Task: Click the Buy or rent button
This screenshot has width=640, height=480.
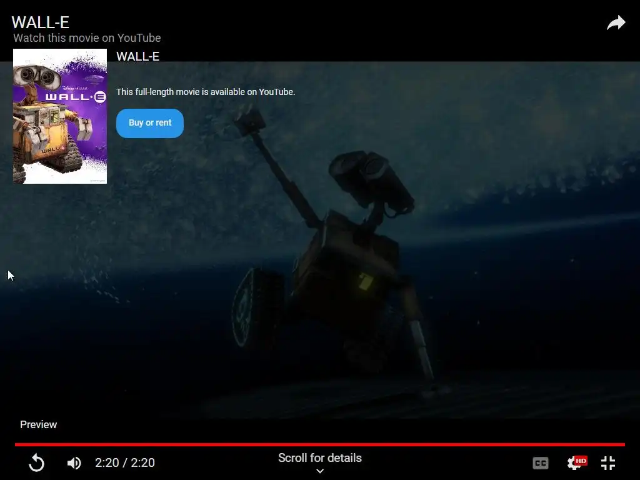Action: click(150, 123)
